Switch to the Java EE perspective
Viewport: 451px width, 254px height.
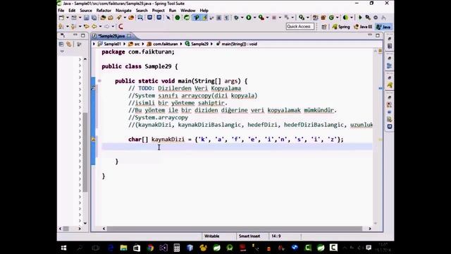click(x=363, y=27)
